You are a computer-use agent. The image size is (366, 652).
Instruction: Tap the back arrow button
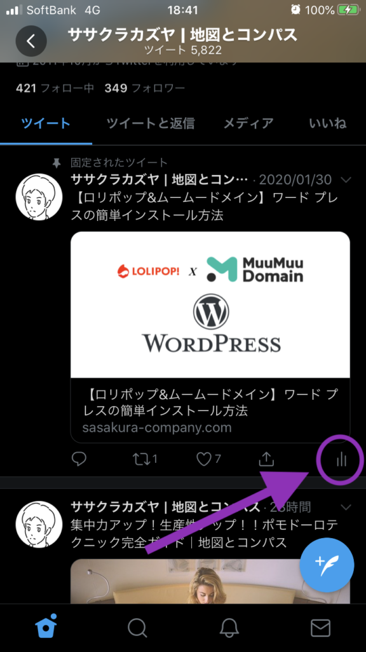pos(31,41)
